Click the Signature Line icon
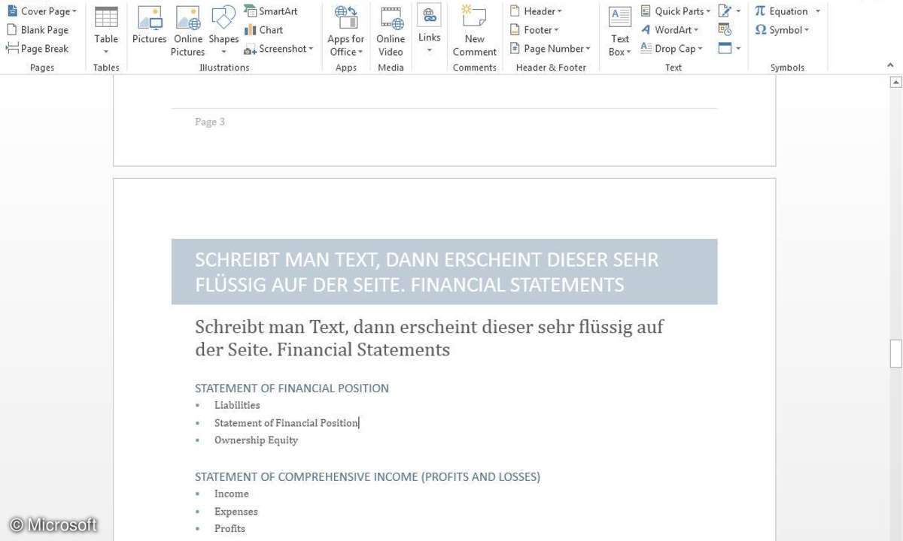The height and width of the screenshot is (541, 903). tap(725, 11)
